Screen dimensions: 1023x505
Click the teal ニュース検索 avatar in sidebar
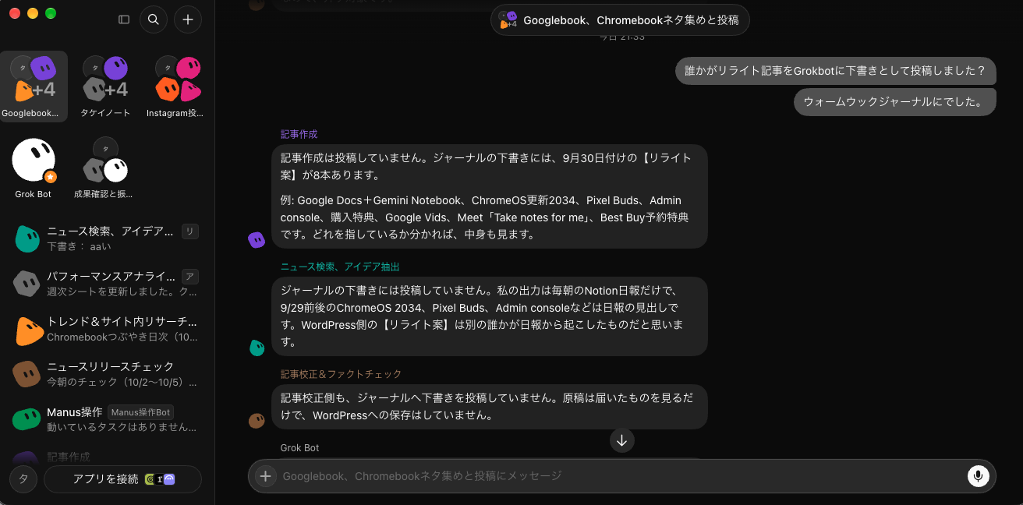[27, 238]
